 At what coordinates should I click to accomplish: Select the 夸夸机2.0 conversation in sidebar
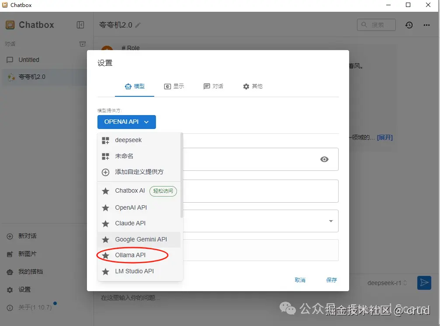click(x=44, y=77)
